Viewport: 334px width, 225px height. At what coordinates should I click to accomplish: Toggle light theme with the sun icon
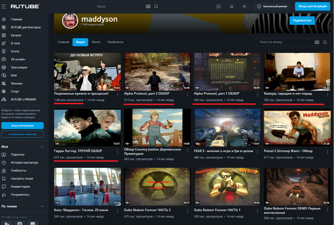tap(244, 6)
